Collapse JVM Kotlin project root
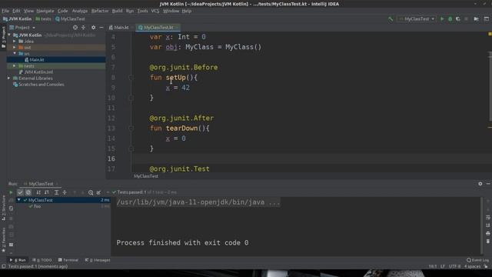 pyautogui.click(x=9, y=35)
